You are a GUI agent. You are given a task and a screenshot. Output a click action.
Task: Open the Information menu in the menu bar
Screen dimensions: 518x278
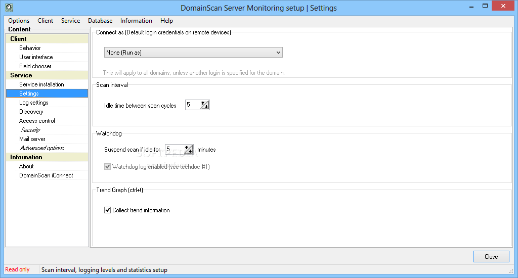136,20
